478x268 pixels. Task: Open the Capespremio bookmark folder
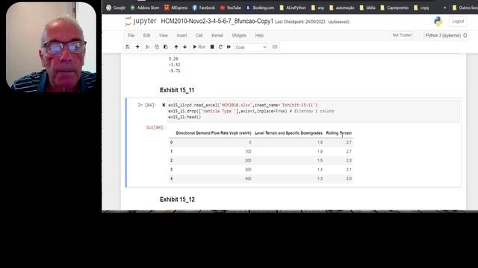tap(394, 8)
